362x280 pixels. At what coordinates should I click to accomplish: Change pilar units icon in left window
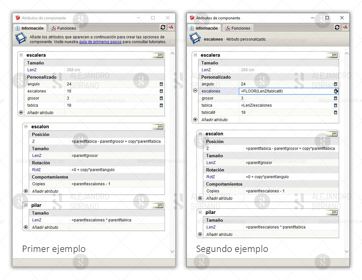tap(158, 206)
